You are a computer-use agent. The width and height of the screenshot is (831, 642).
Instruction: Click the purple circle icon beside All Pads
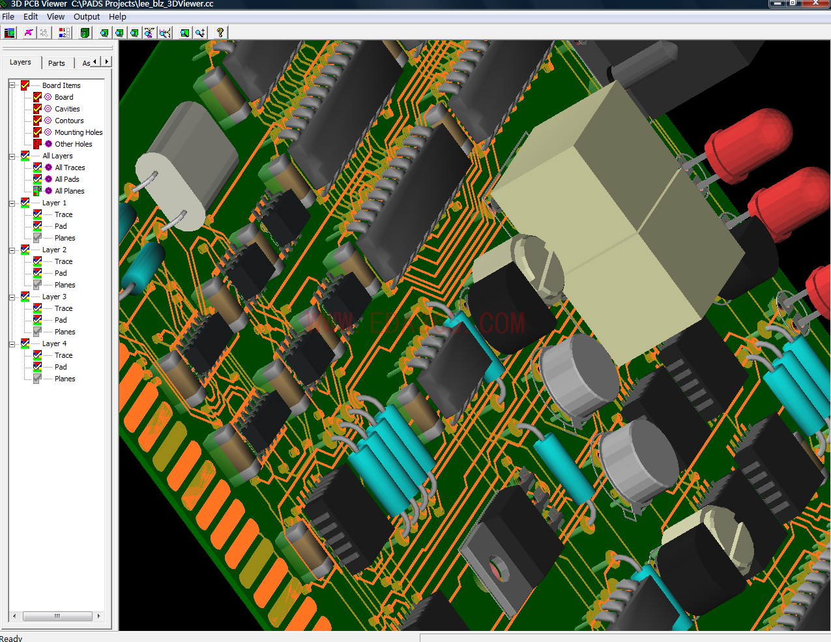click(x=48, y=179)
